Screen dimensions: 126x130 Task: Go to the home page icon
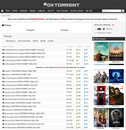click(2, 11)
